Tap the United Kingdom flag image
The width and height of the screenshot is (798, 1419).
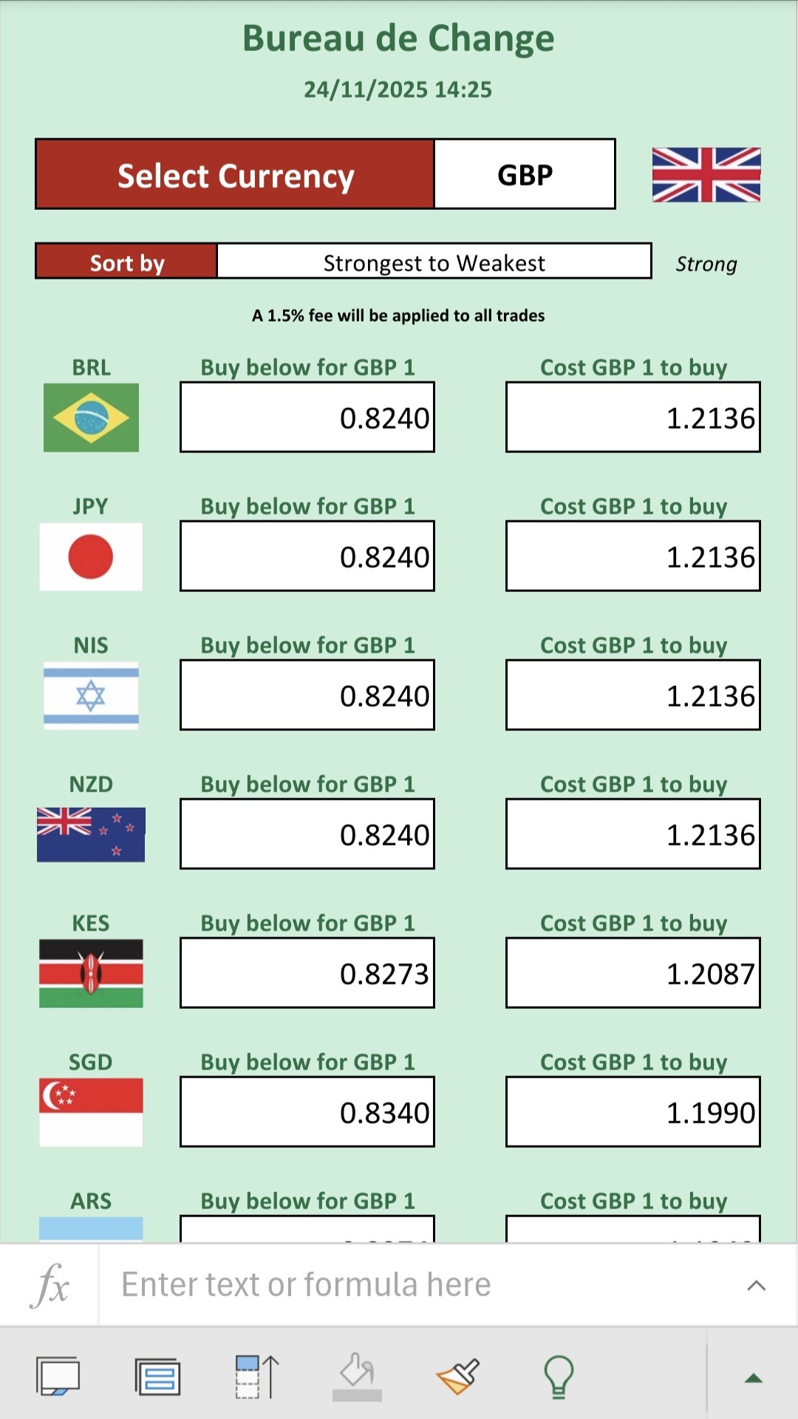tap(706, 175)
